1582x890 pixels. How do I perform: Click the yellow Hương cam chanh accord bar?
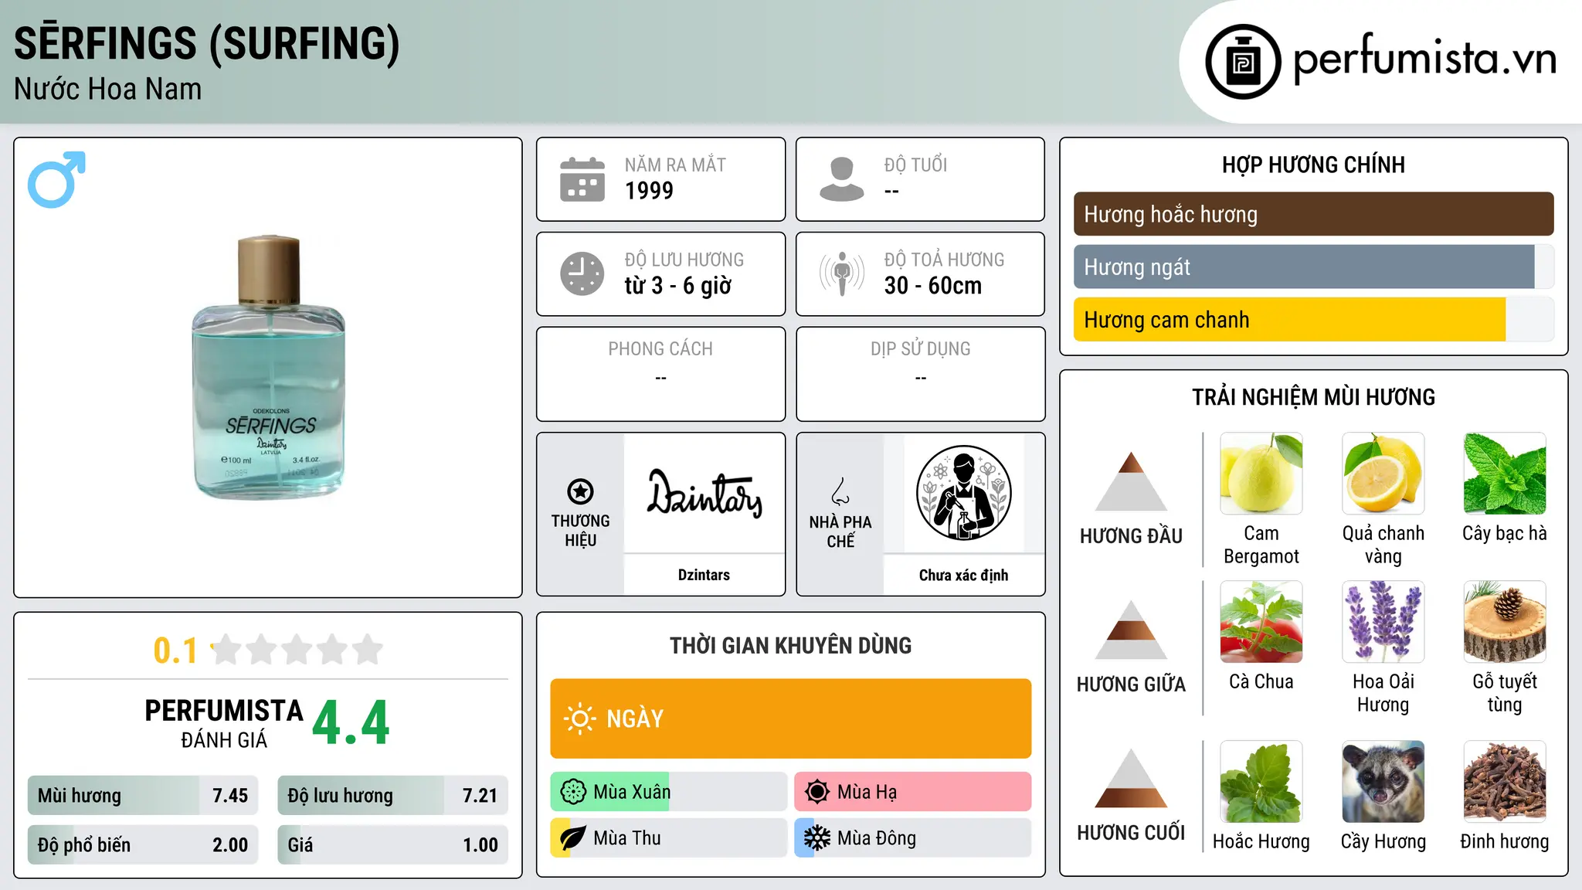(x=1313, y=319)
